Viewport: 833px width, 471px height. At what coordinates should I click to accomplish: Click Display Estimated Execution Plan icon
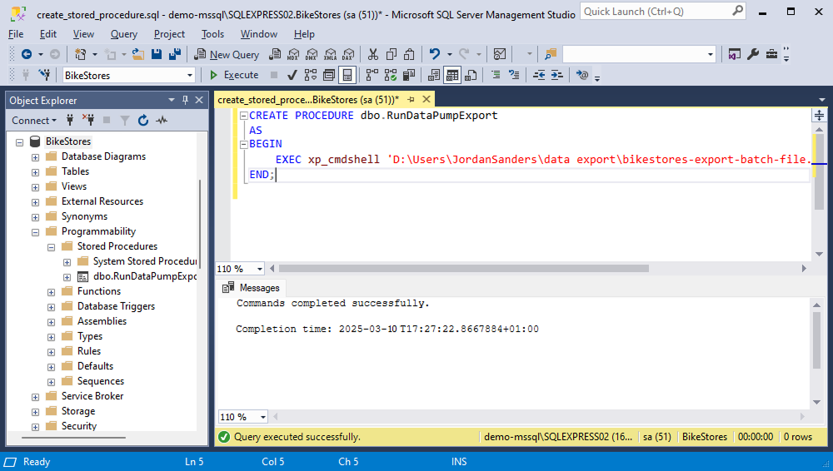tap(310, 76)
